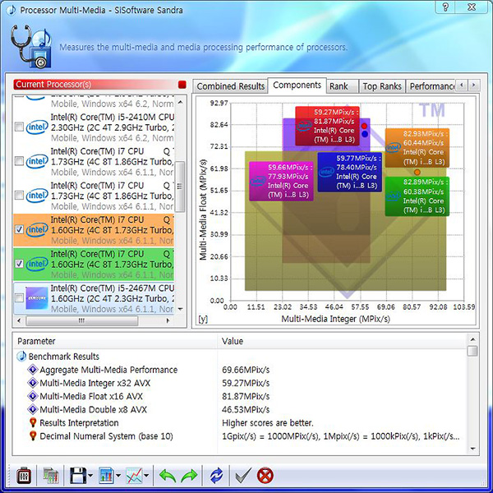Click tab strip scroll-left arrow
The image size is (493, 493).
click(462, 85)
